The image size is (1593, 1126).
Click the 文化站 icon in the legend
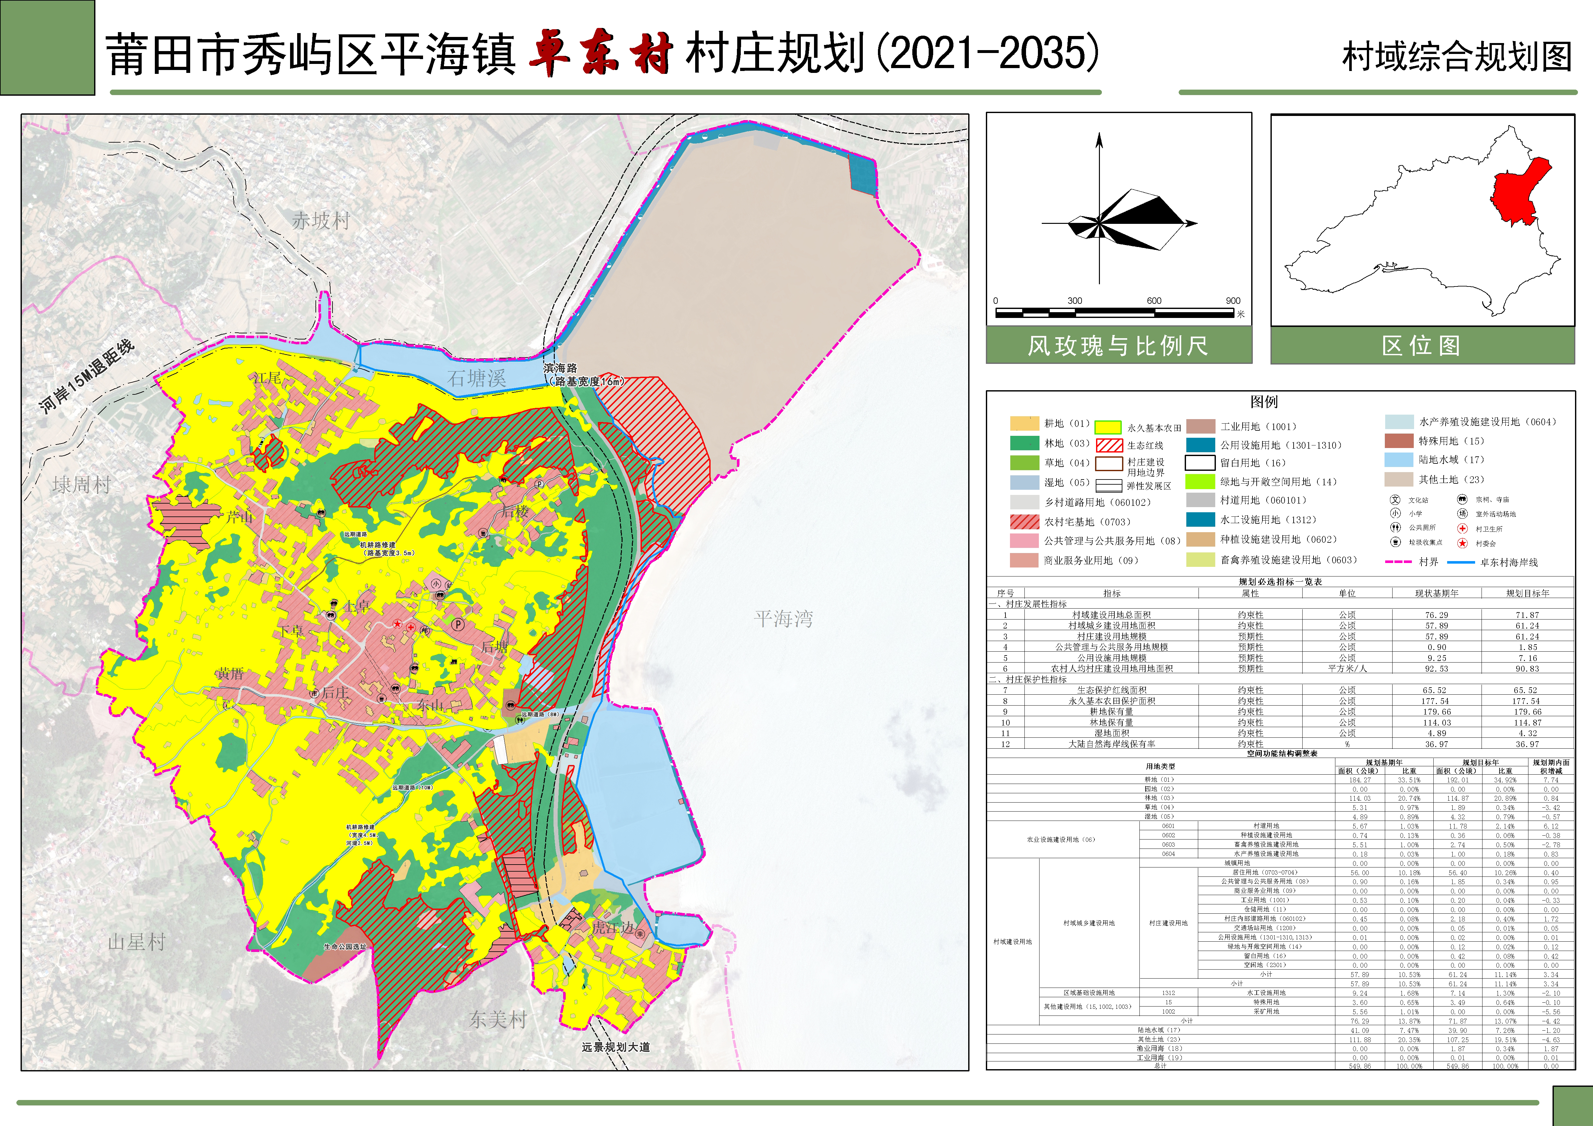click(x=1394, y=499)
